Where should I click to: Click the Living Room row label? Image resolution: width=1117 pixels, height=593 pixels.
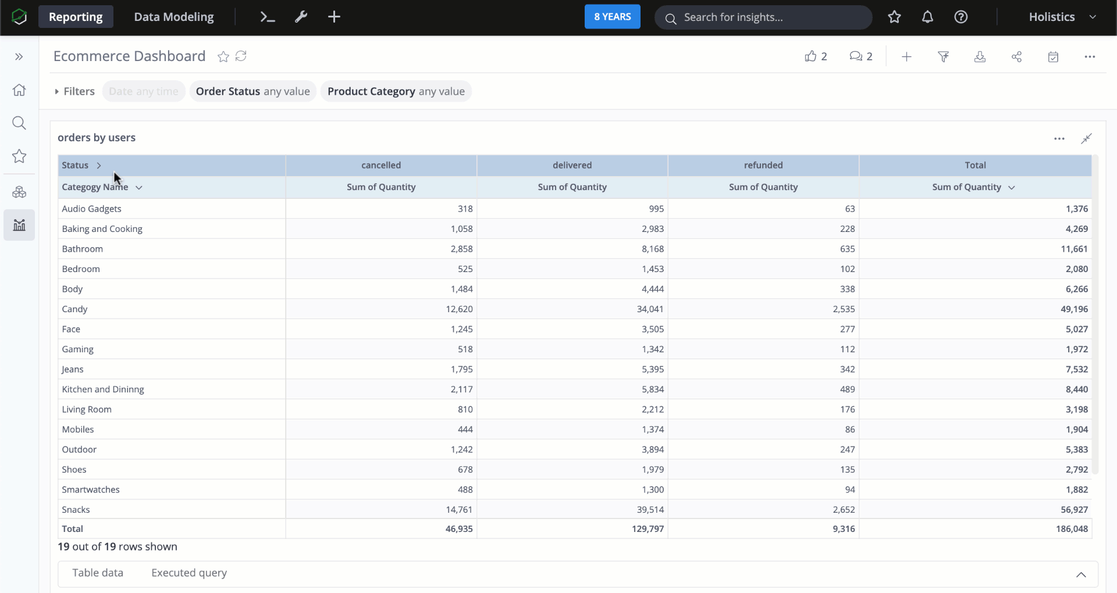click(87, 409)
